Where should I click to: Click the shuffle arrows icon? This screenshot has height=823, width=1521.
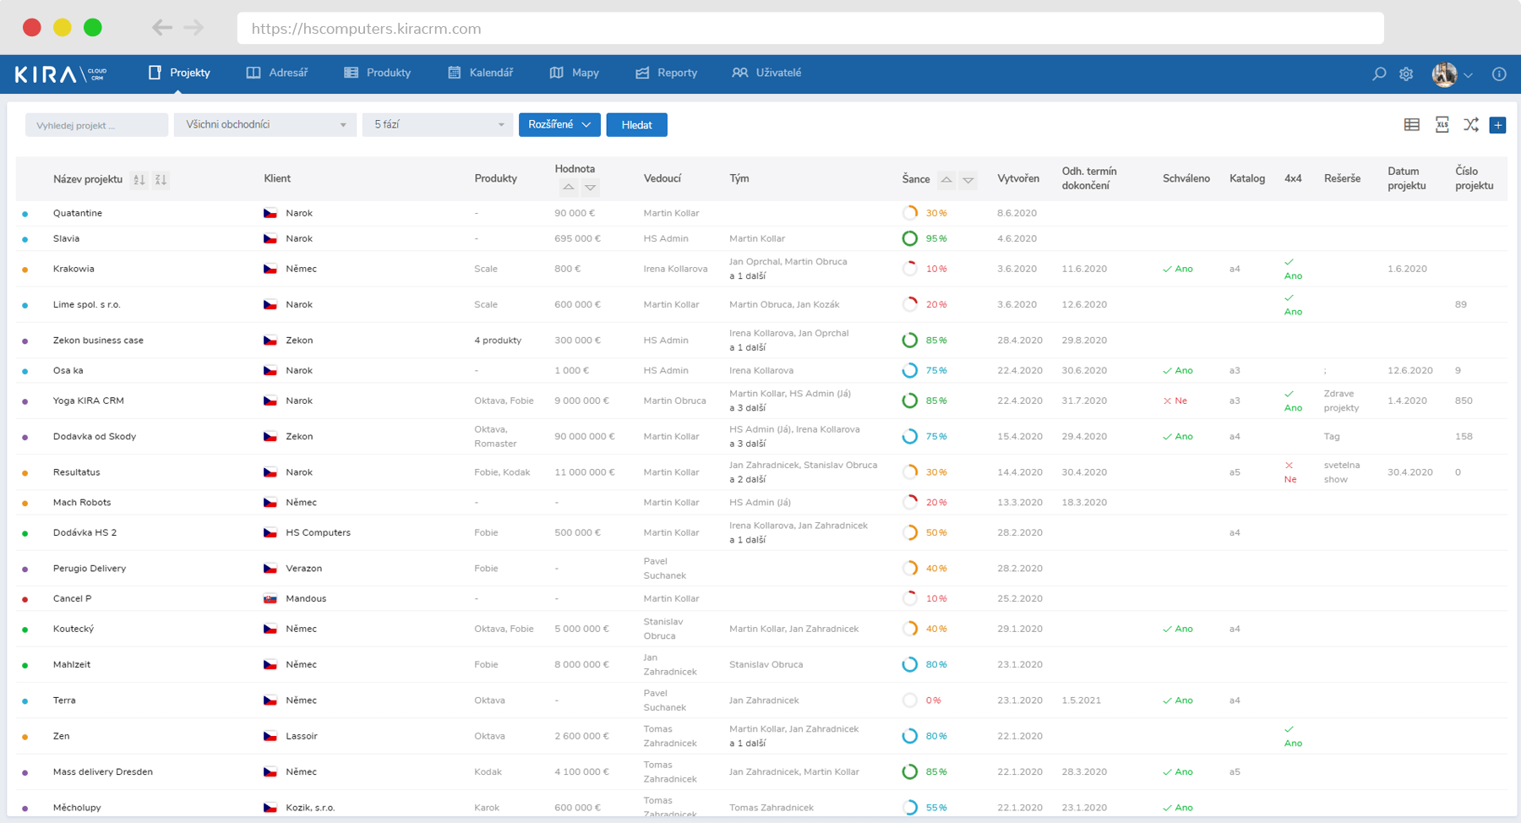click(1471, 125)
